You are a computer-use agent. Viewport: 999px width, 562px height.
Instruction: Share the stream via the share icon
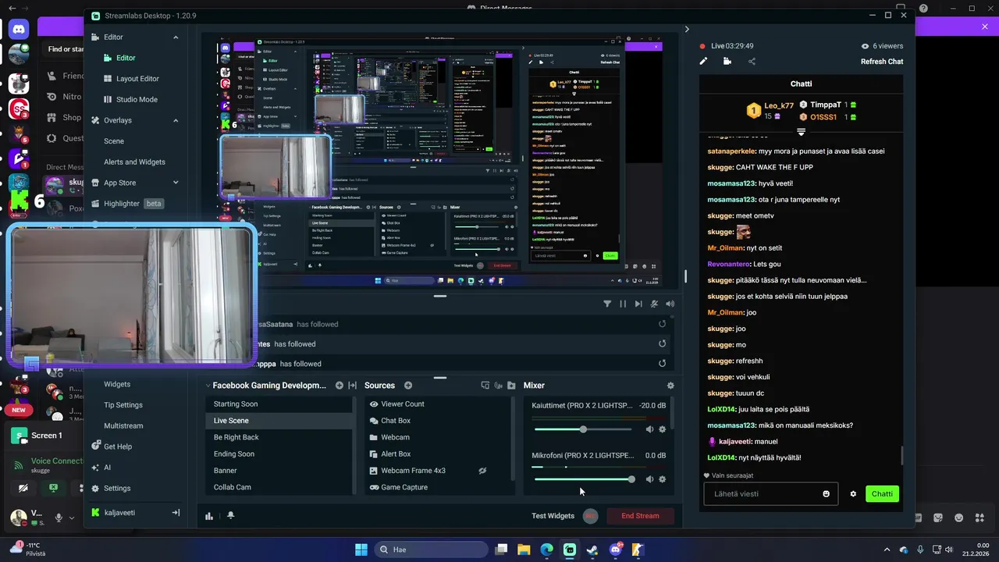click(x=752, y=61)
